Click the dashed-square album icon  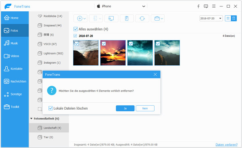click(40, 109)
